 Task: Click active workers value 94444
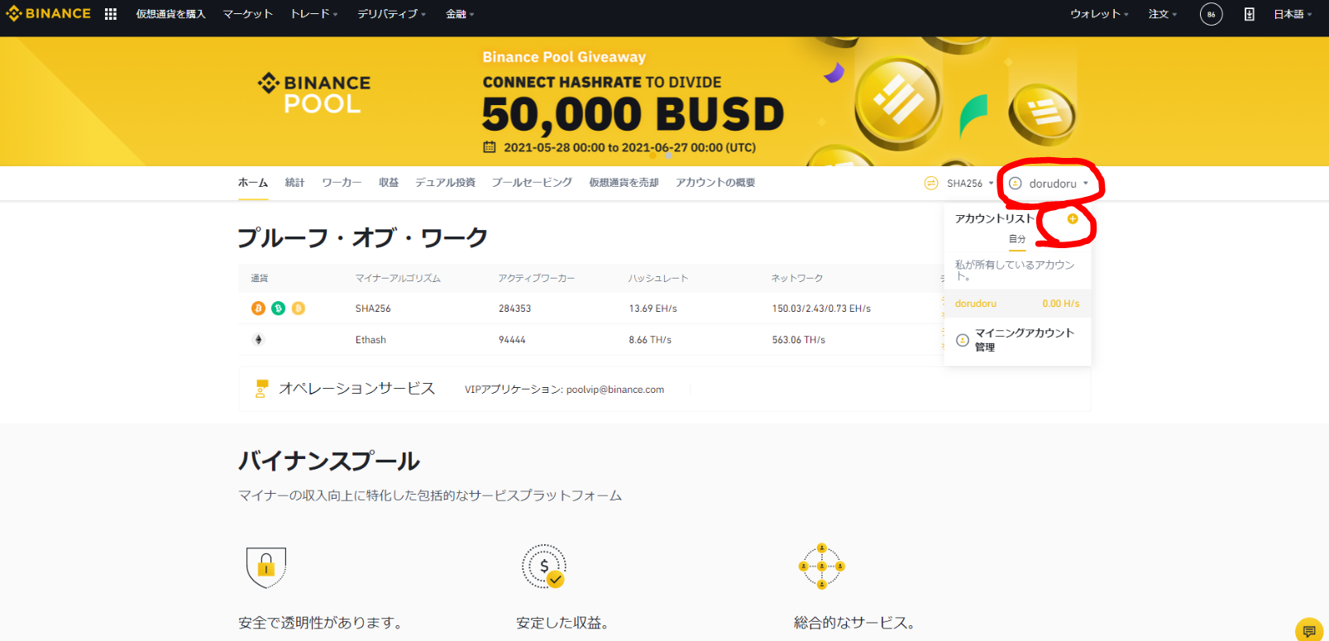pos(512,340)
